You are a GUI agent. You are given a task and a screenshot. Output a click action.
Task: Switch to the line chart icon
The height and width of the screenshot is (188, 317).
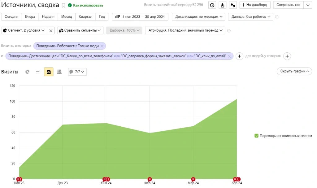pyautogui.click(x=38, y=72)
